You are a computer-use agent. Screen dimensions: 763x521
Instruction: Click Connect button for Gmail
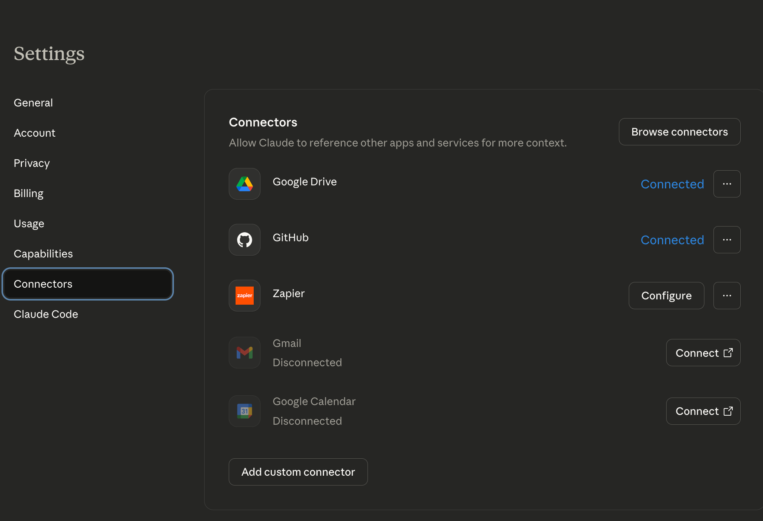click(x=703, y=353)
